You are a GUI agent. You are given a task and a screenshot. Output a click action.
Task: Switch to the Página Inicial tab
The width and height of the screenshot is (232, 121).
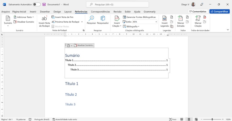coord(19,12)
